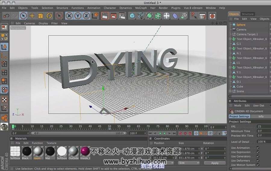Viewport: 271px width, 171px height.
Task: Open the File menu
Action: point(4,8)
